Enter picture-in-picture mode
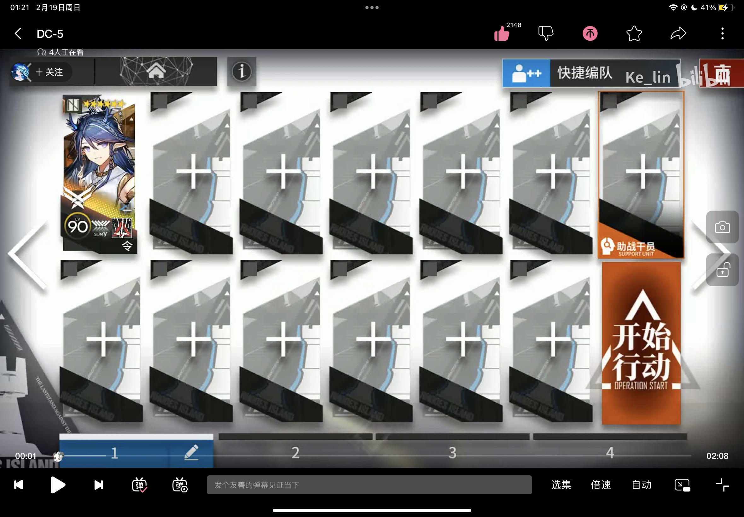The image size is (744, 517). (x=682, y=485)
